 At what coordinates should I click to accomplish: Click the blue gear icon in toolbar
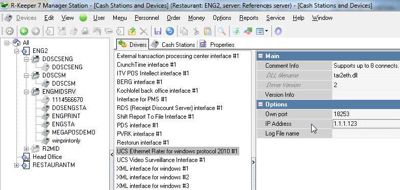click(x=278, y=31)
